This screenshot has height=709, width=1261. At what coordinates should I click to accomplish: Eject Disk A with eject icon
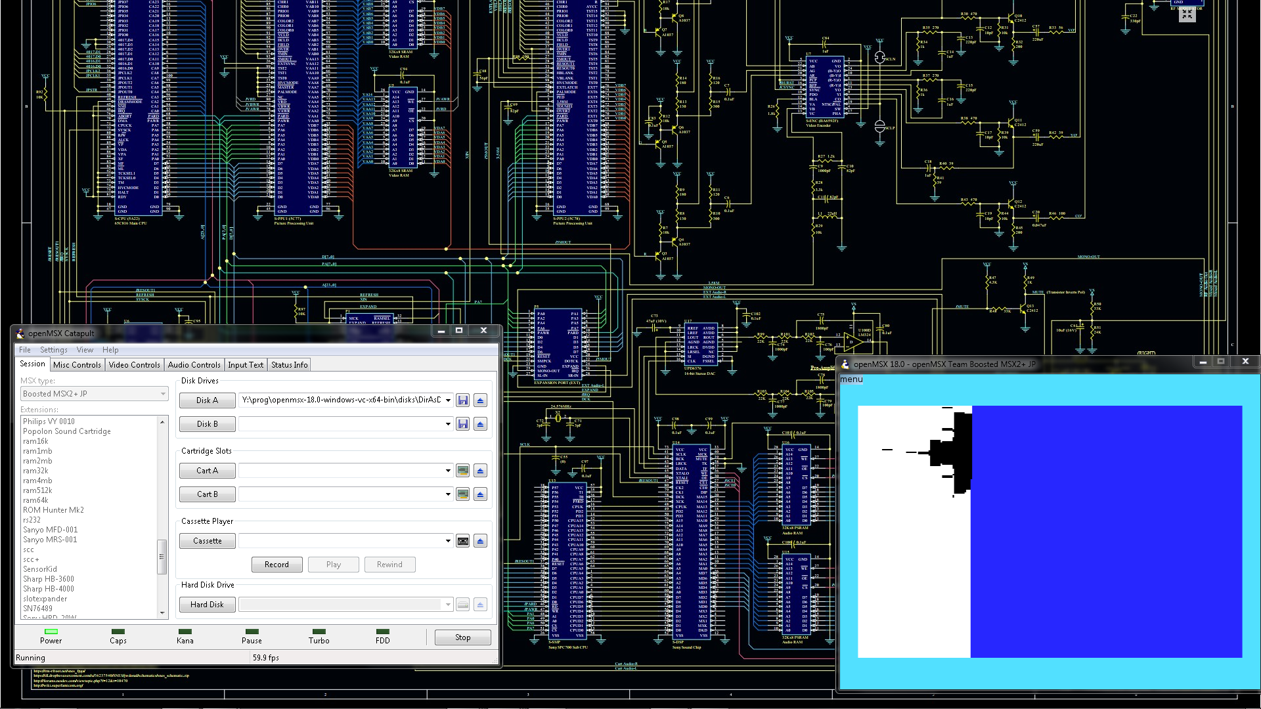click(x=480, y=400)
